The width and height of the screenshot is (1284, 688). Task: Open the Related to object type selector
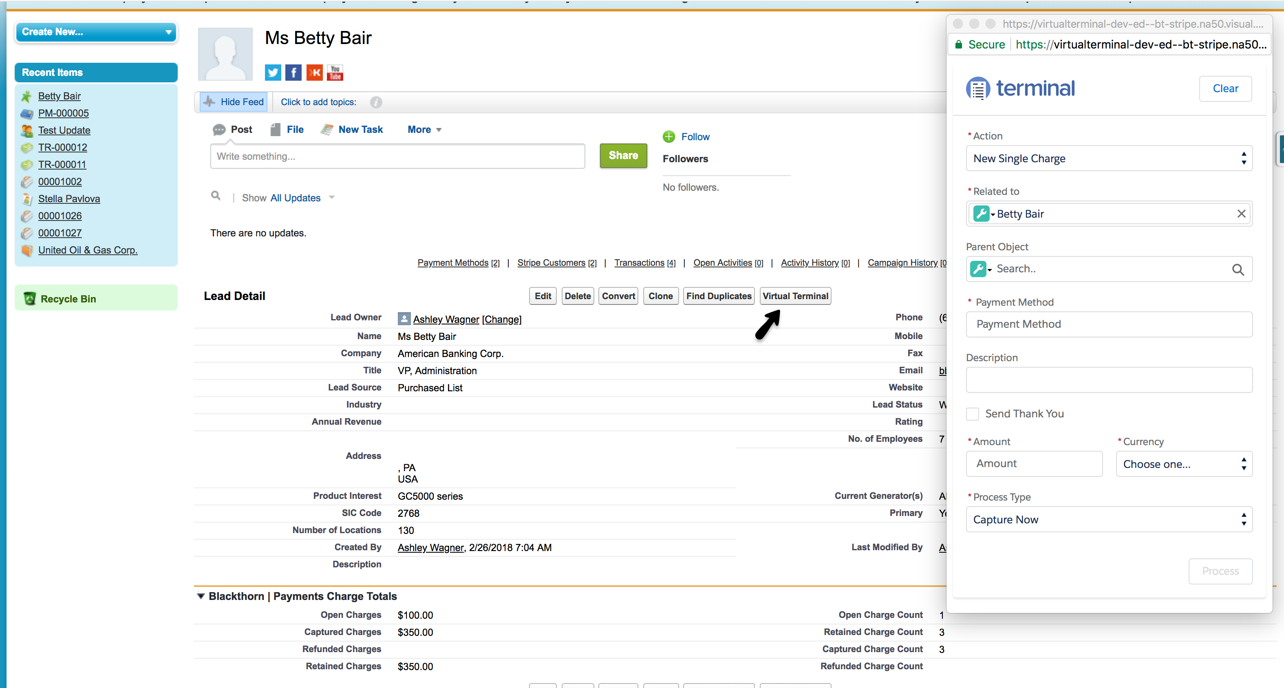click(984, 214)
